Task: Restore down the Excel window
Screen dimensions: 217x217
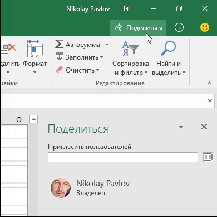Action: point(179,8)
